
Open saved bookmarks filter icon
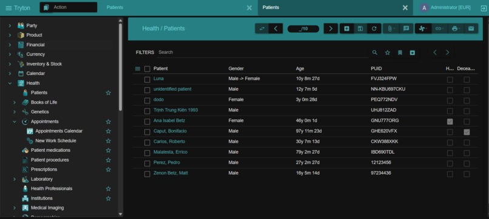[400, 53]
